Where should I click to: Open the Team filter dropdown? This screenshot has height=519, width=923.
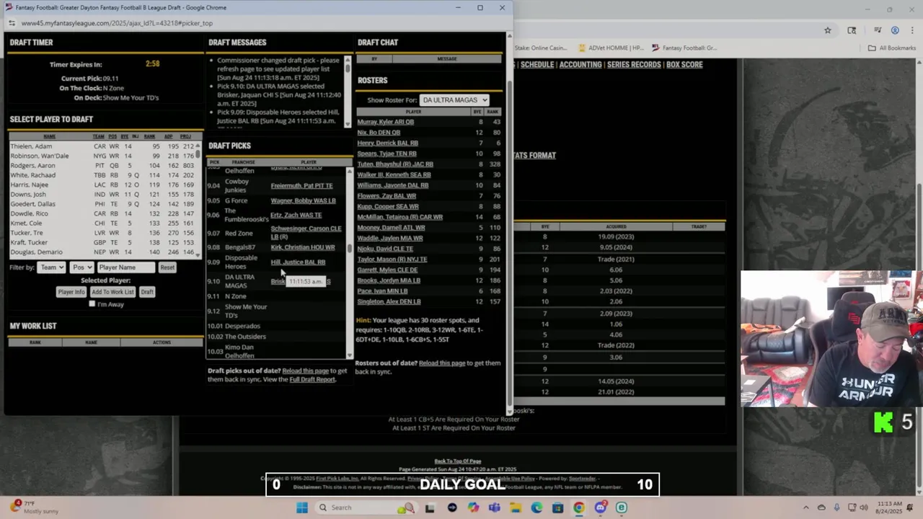click(52, 267)
